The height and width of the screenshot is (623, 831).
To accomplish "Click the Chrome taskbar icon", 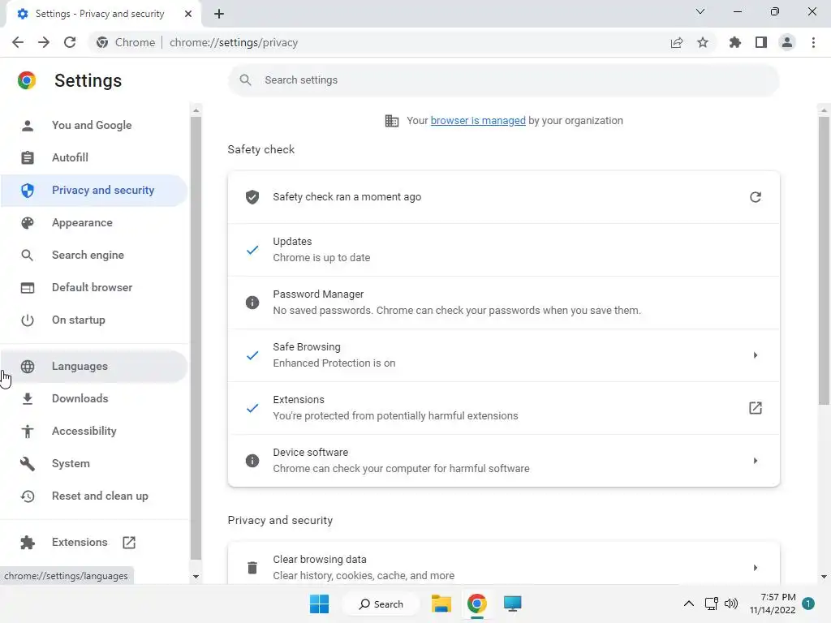I will (x=477, y=604).
